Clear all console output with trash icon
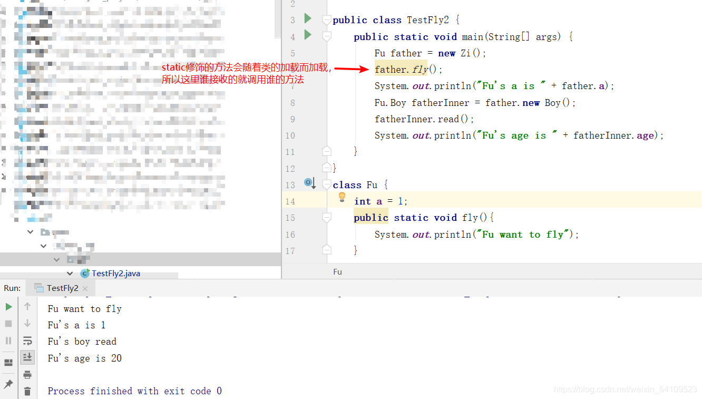702x399 pixels. point(27,391)
